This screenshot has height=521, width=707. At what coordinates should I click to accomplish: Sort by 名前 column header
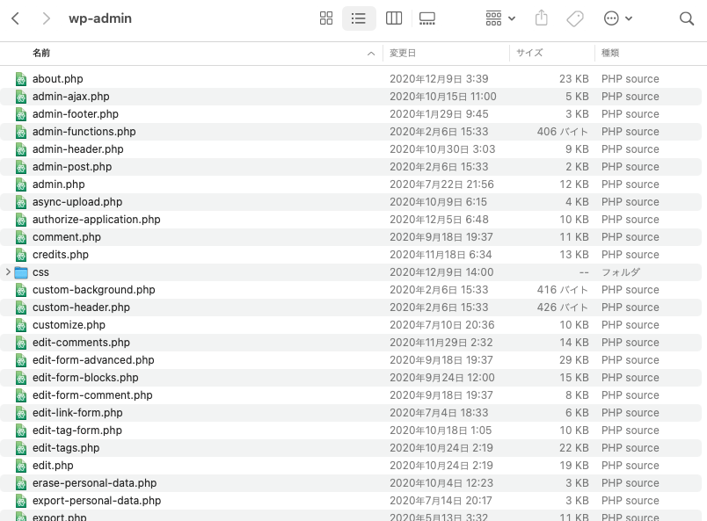click(41, 54)
